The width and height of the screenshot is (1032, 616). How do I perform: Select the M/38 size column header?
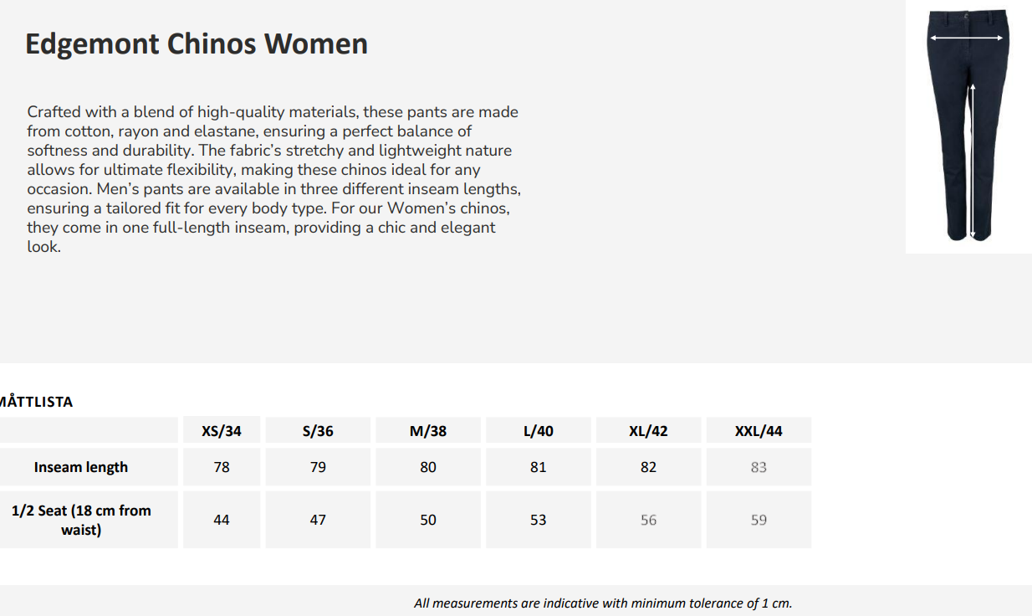pos(428,431)
